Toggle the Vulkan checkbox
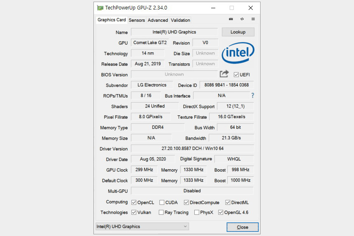354x236 pixels. point(134,213)
